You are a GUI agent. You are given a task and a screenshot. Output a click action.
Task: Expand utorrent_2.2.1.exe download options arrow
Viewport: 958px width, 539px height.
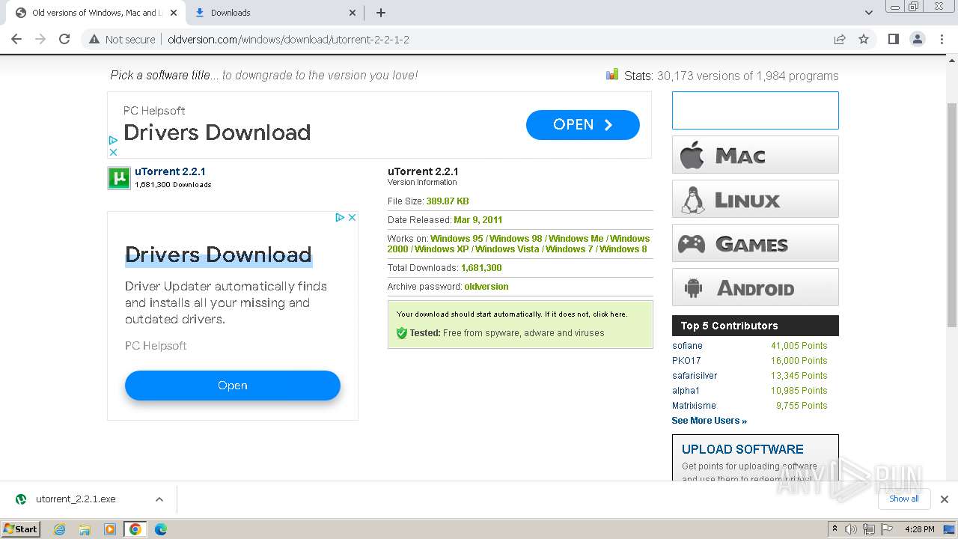coord(159,499)
